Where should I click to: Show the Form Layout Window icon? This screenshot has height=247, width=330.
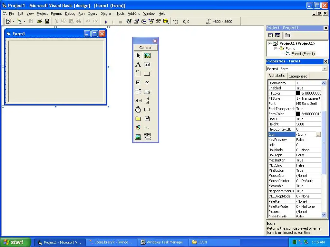pyautogui.click(x=144, y=21)
